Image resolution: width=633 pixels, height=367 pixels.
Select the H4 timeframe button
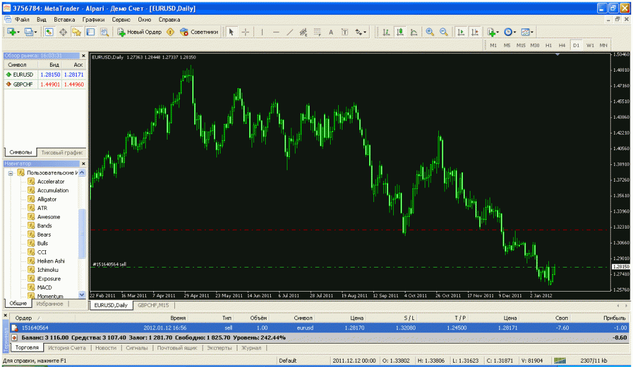[562, 45]
